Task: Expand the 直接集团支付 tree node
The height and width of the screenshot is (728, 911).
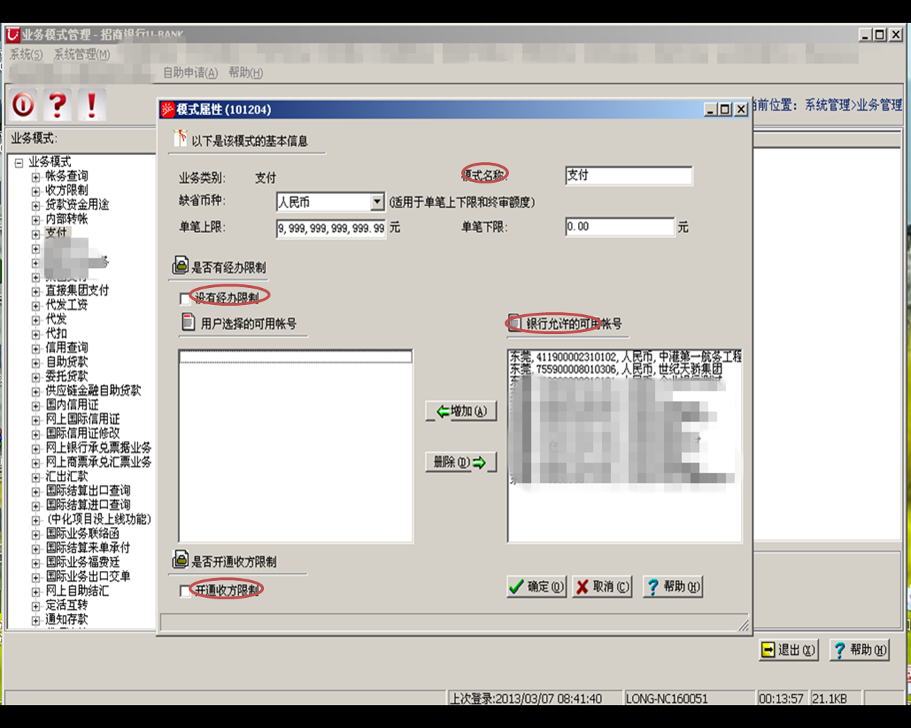Action: coord(36,291)
